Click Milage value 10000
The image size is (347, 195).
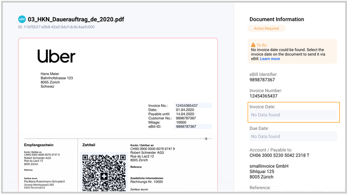(181, 122)
